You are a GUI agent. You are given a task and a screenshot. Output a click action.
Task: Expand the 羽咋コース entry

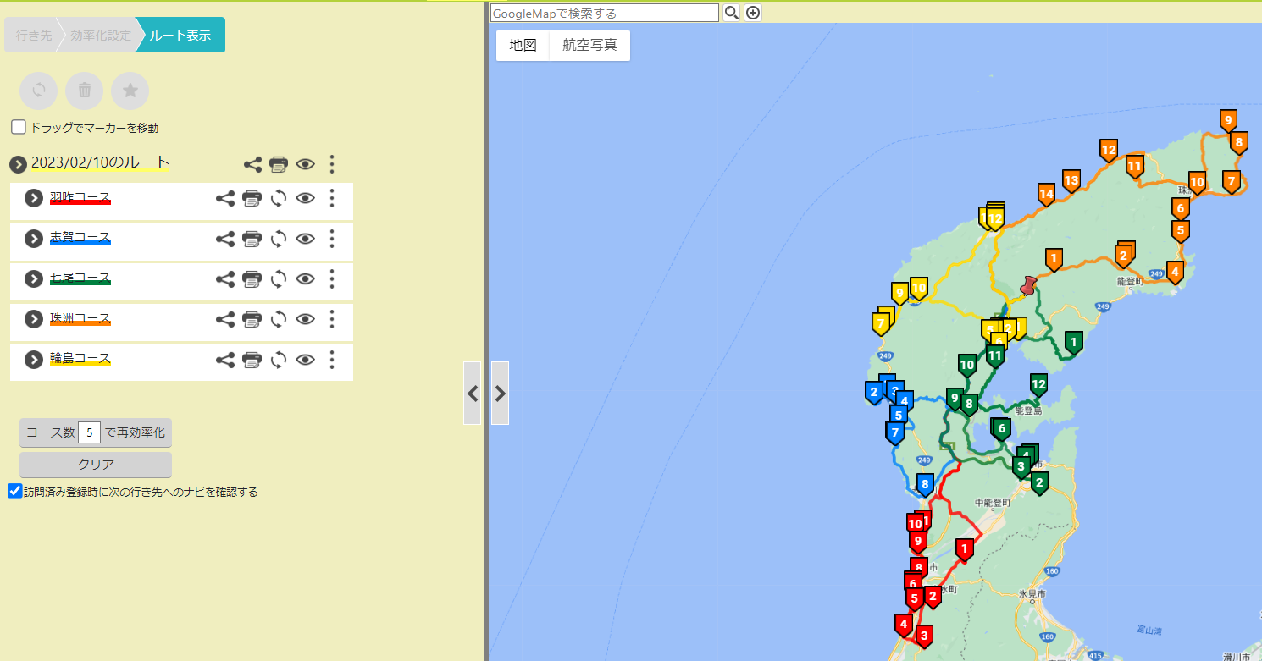(33, 198)
